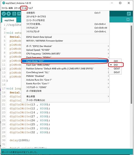Click the Open sketch arrow icon
134x155 pixels.
coord(19,14)
